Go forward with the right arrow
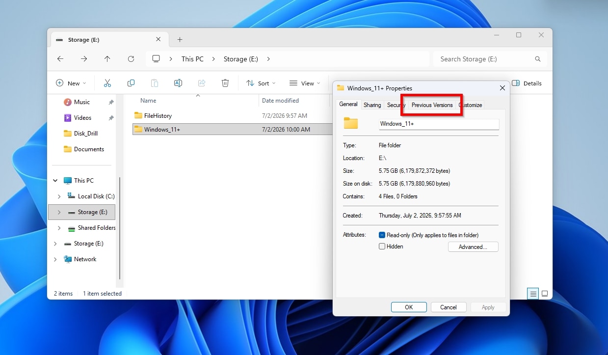Screen dimensions: 608x355 tap(84, 59)
